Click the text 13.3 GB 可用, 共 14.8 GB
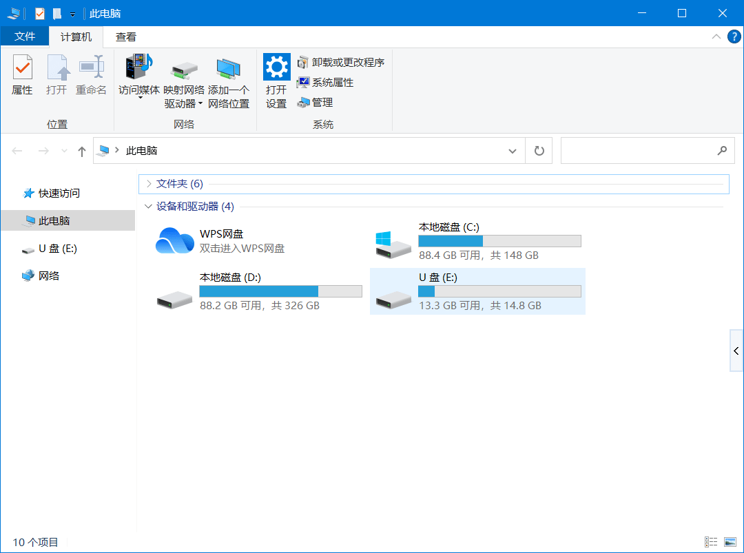The height and width of the screenshot is (553, 744). tap(480, 306)
